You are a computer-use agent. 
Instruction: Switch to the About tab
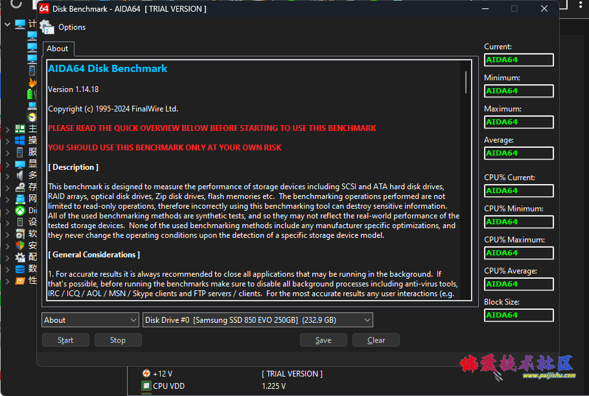coord(58,49)
